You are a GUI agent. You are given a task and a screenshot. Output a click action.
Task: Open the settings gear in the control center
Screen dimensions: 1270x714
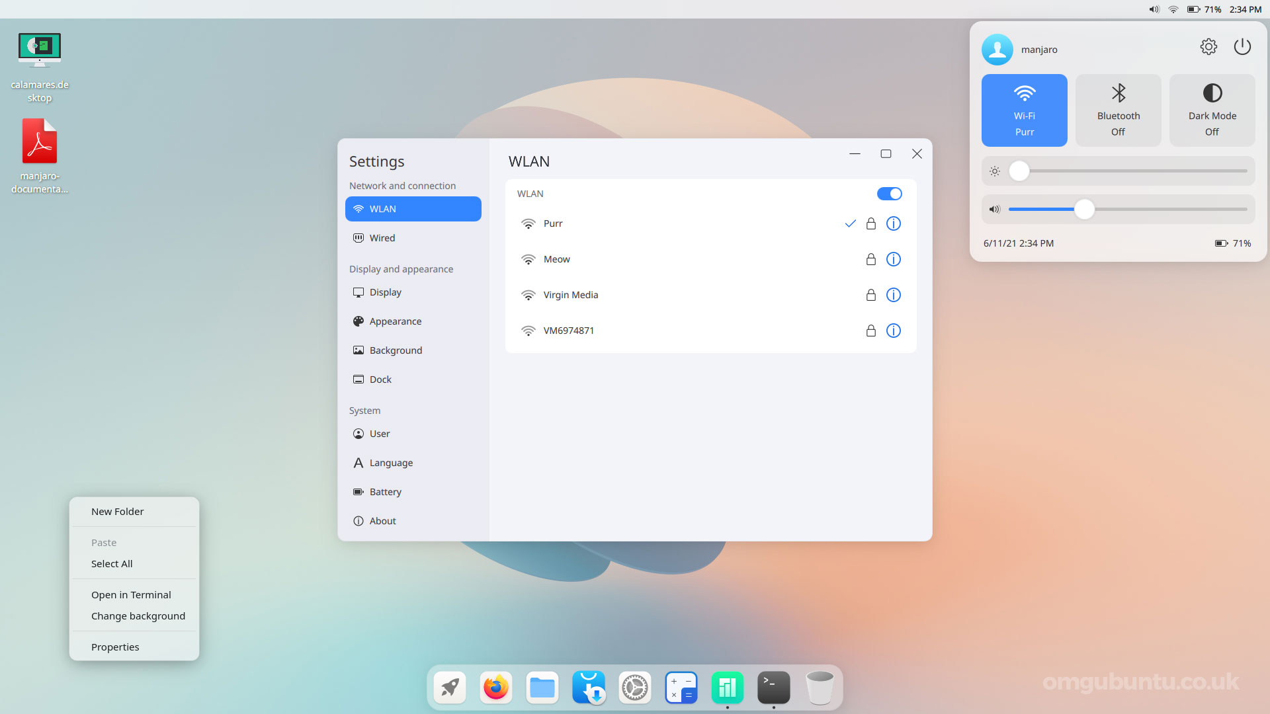coord(1208,46)
